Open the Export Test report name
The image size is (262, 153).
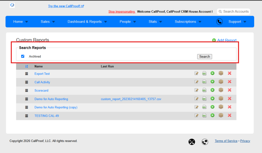pyautogui.click(x=42, y=74)
